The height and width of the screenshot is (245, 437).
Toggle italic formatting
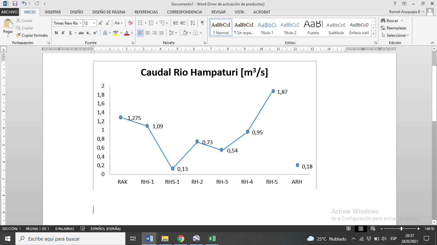click(63, 33)
